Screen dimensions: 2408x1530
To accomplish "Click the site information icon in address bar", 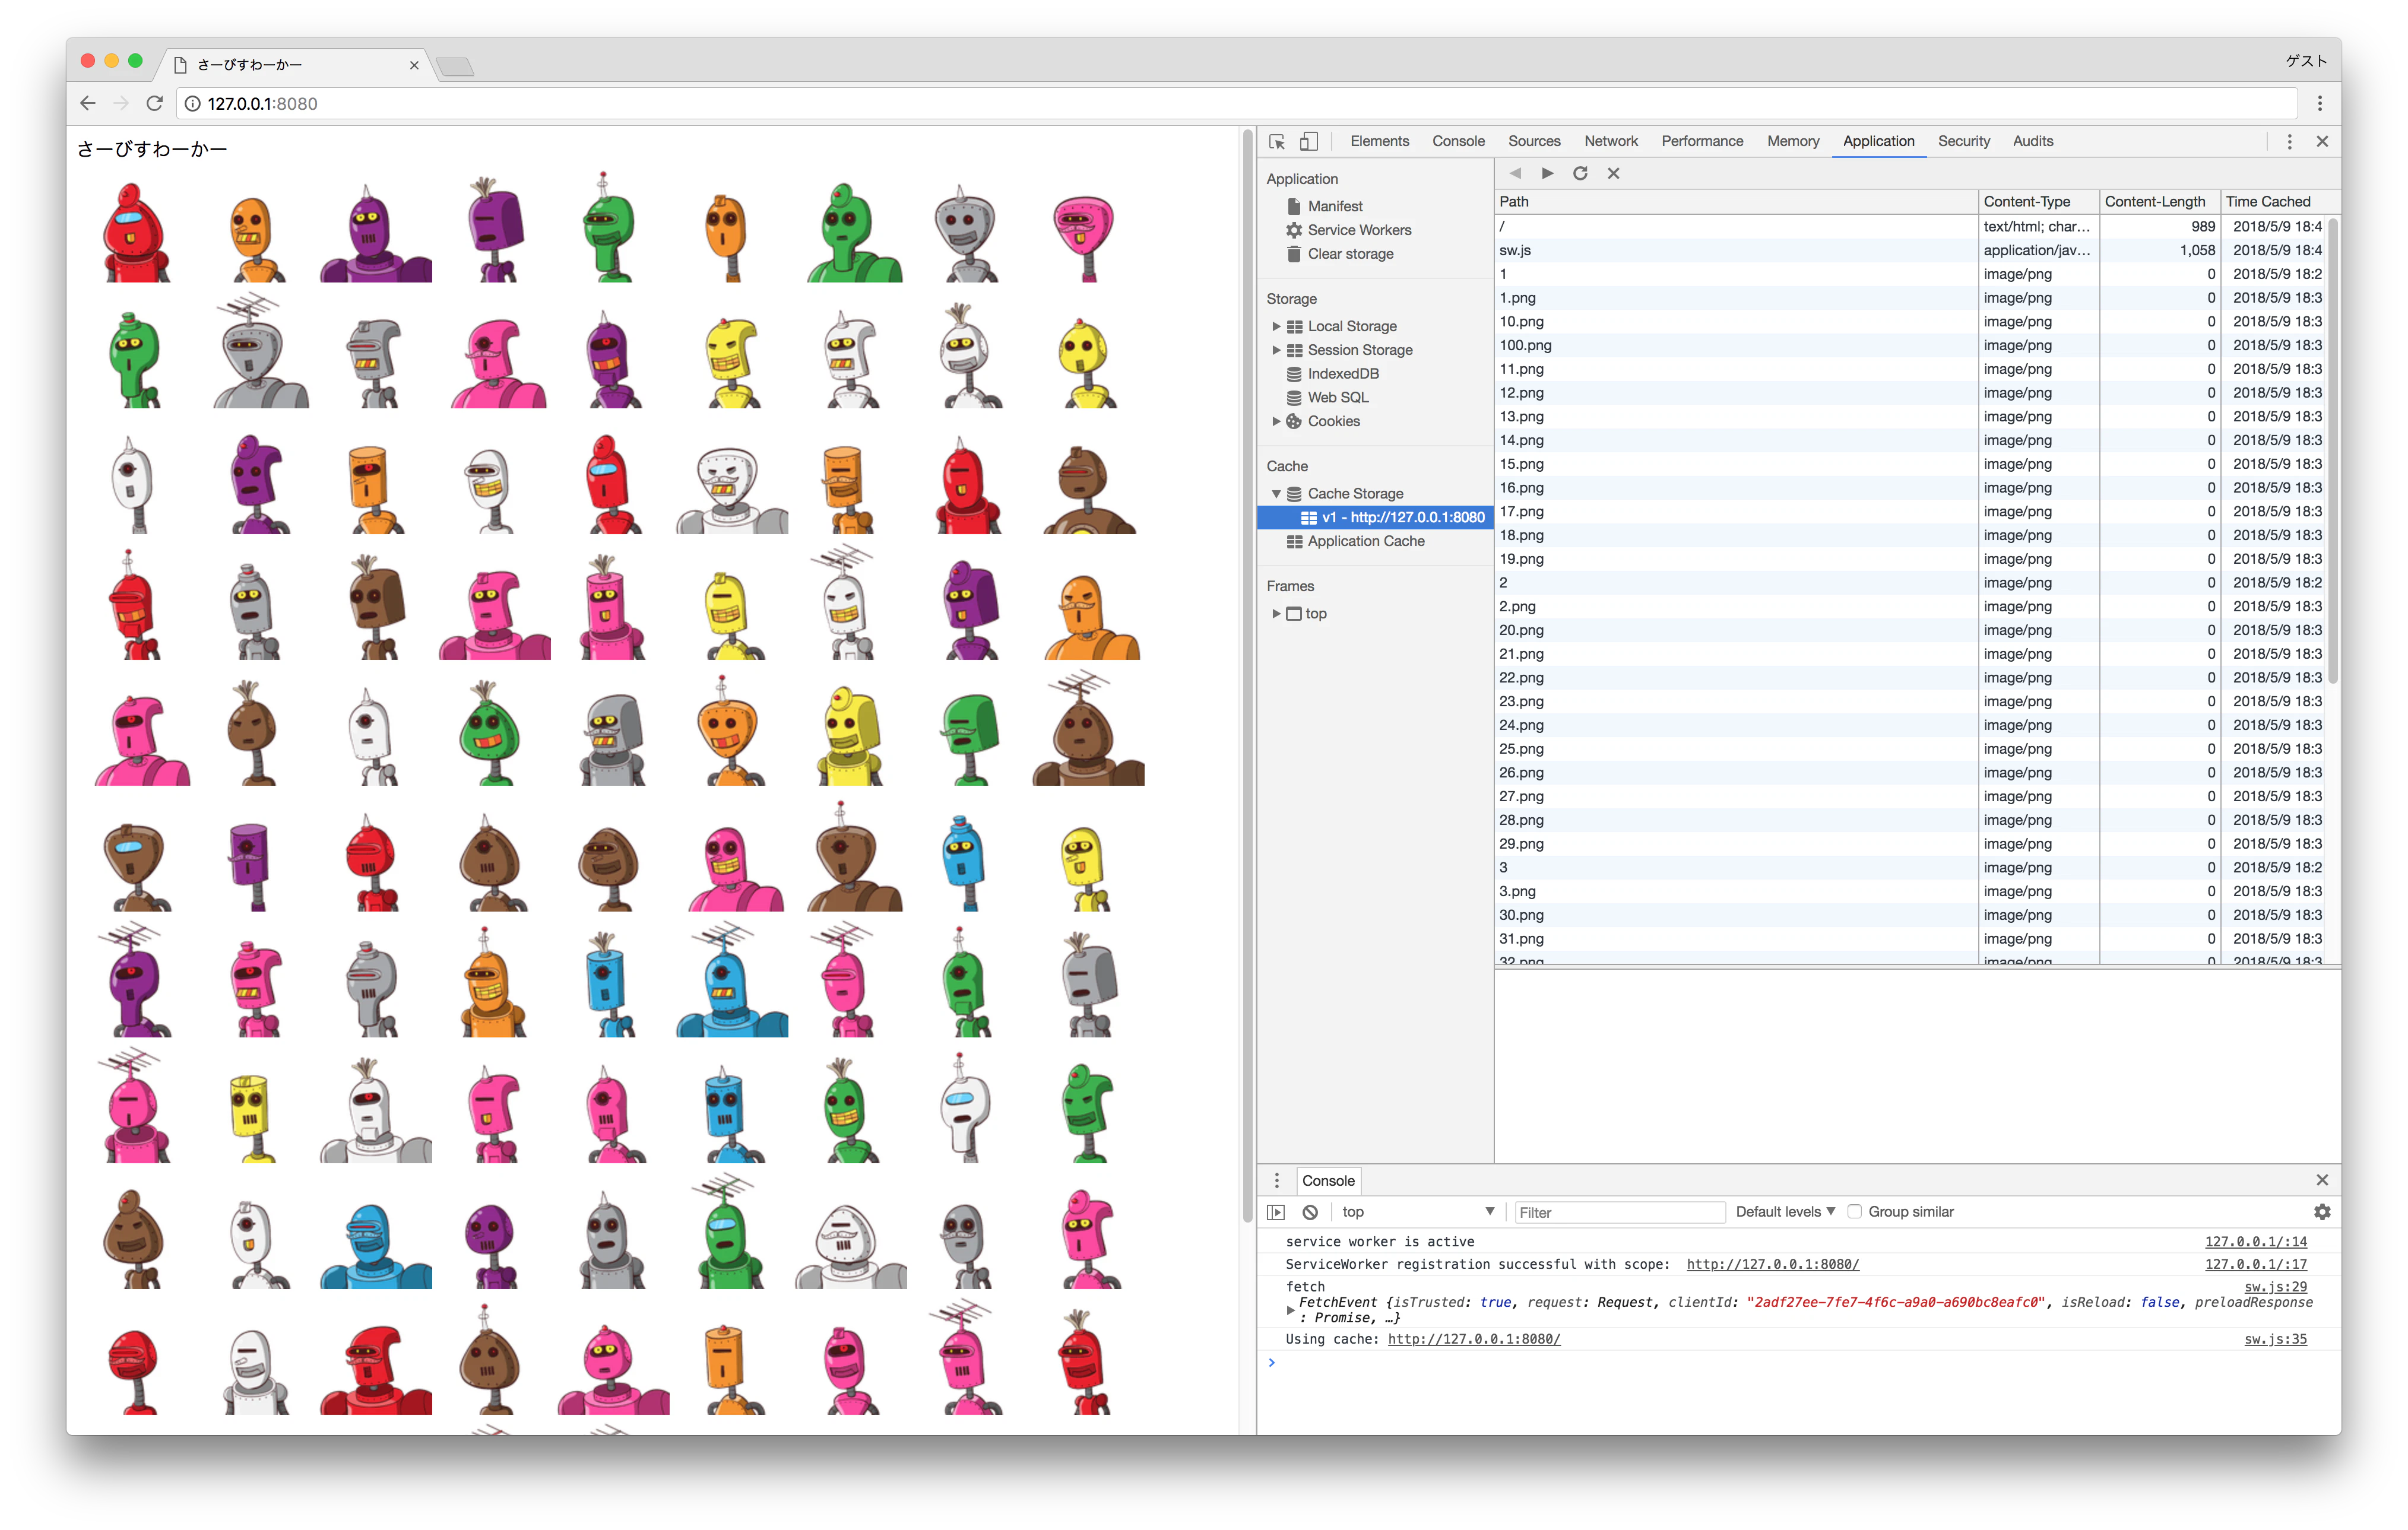I will click(x=192, y=103).
